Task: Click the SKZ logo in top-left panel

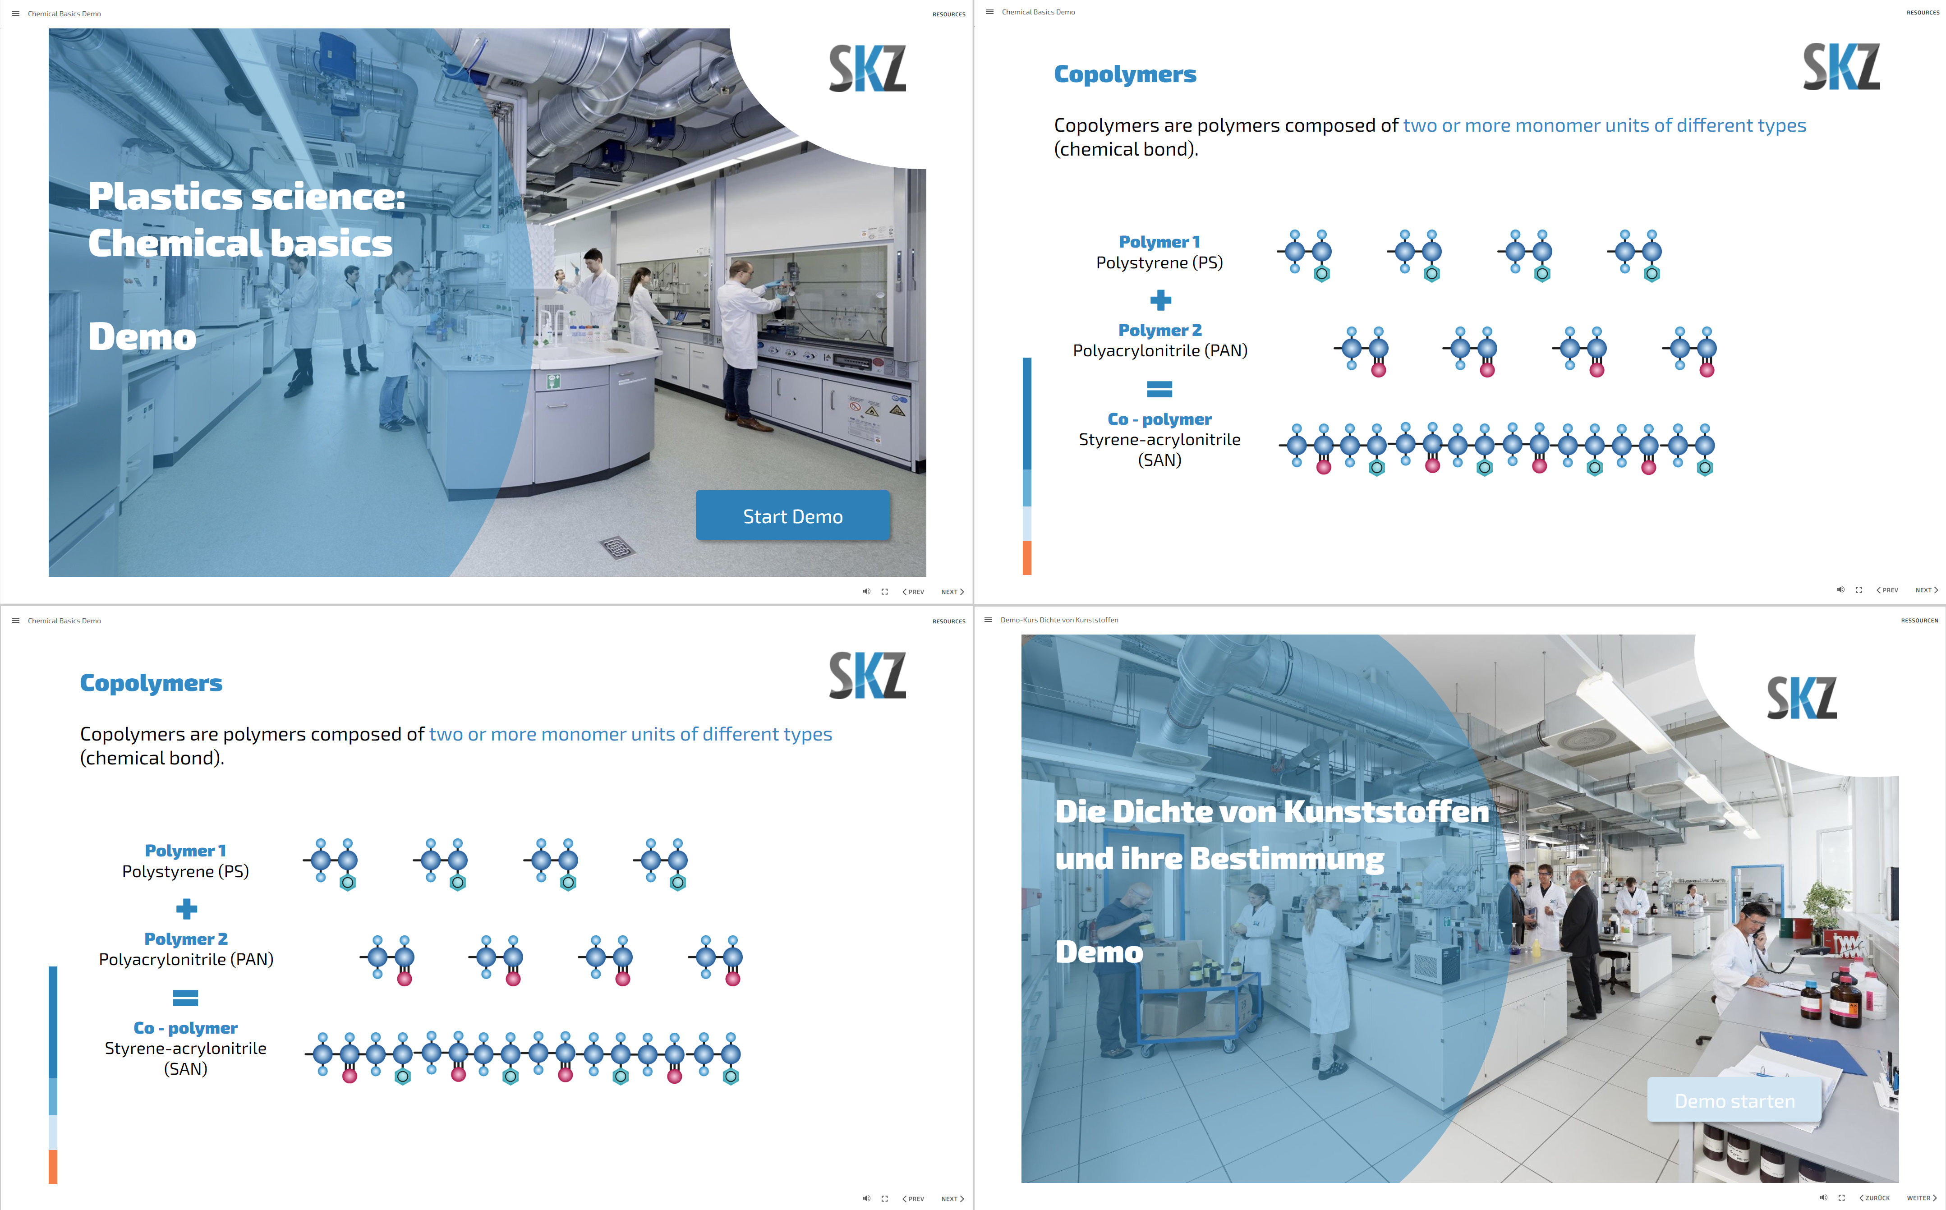Action: [x=867, y=68]
